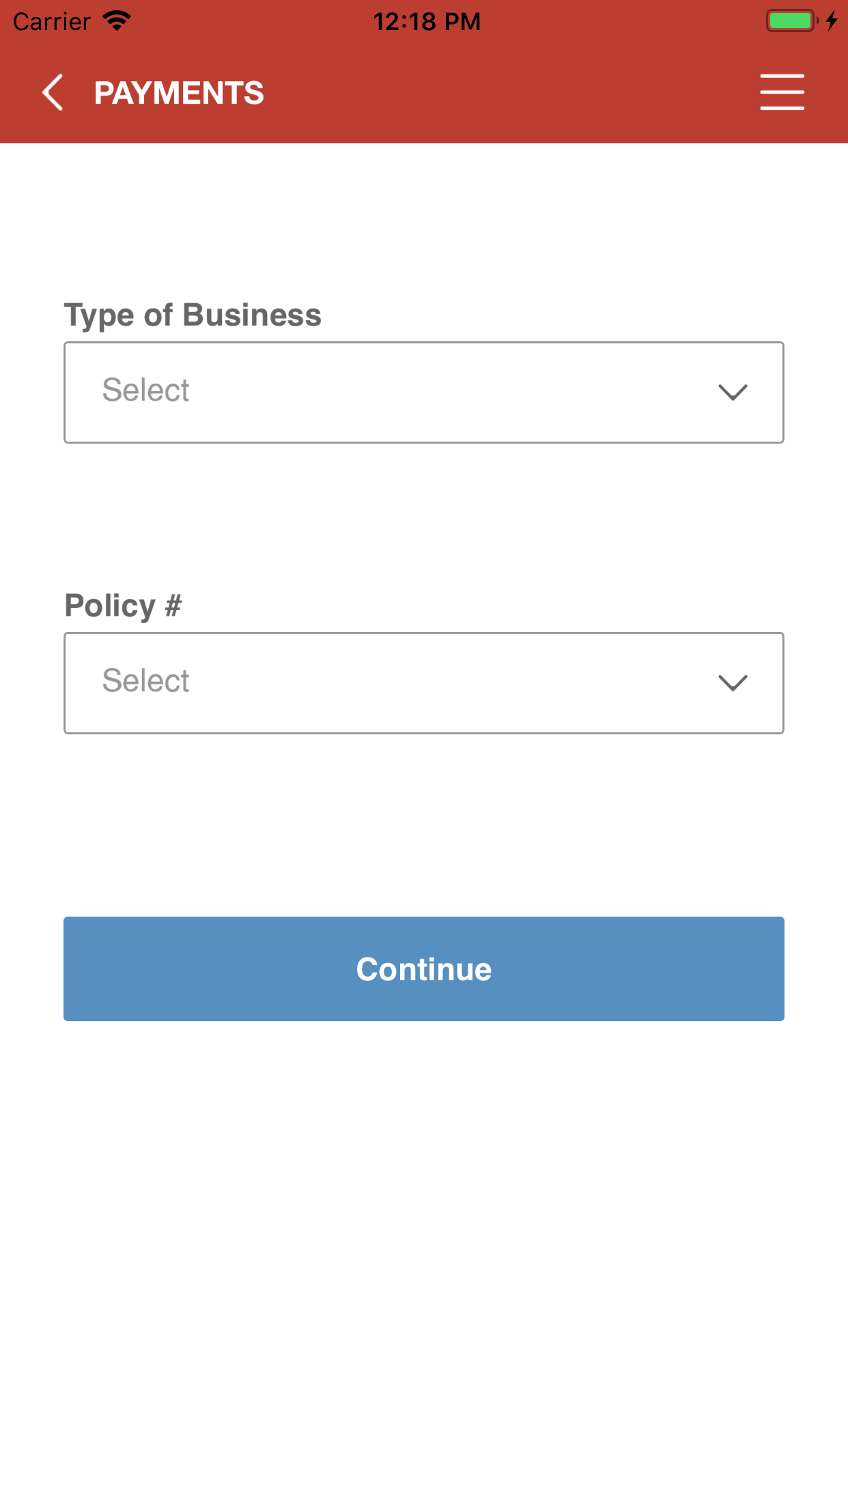Tap the PAYMENTS header title
This screenshot has width=848, height=1507.
pos(179,93)
